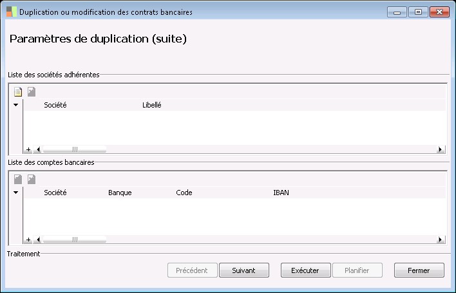
Task: Click the Libellé column header
Action: [152, 105]
